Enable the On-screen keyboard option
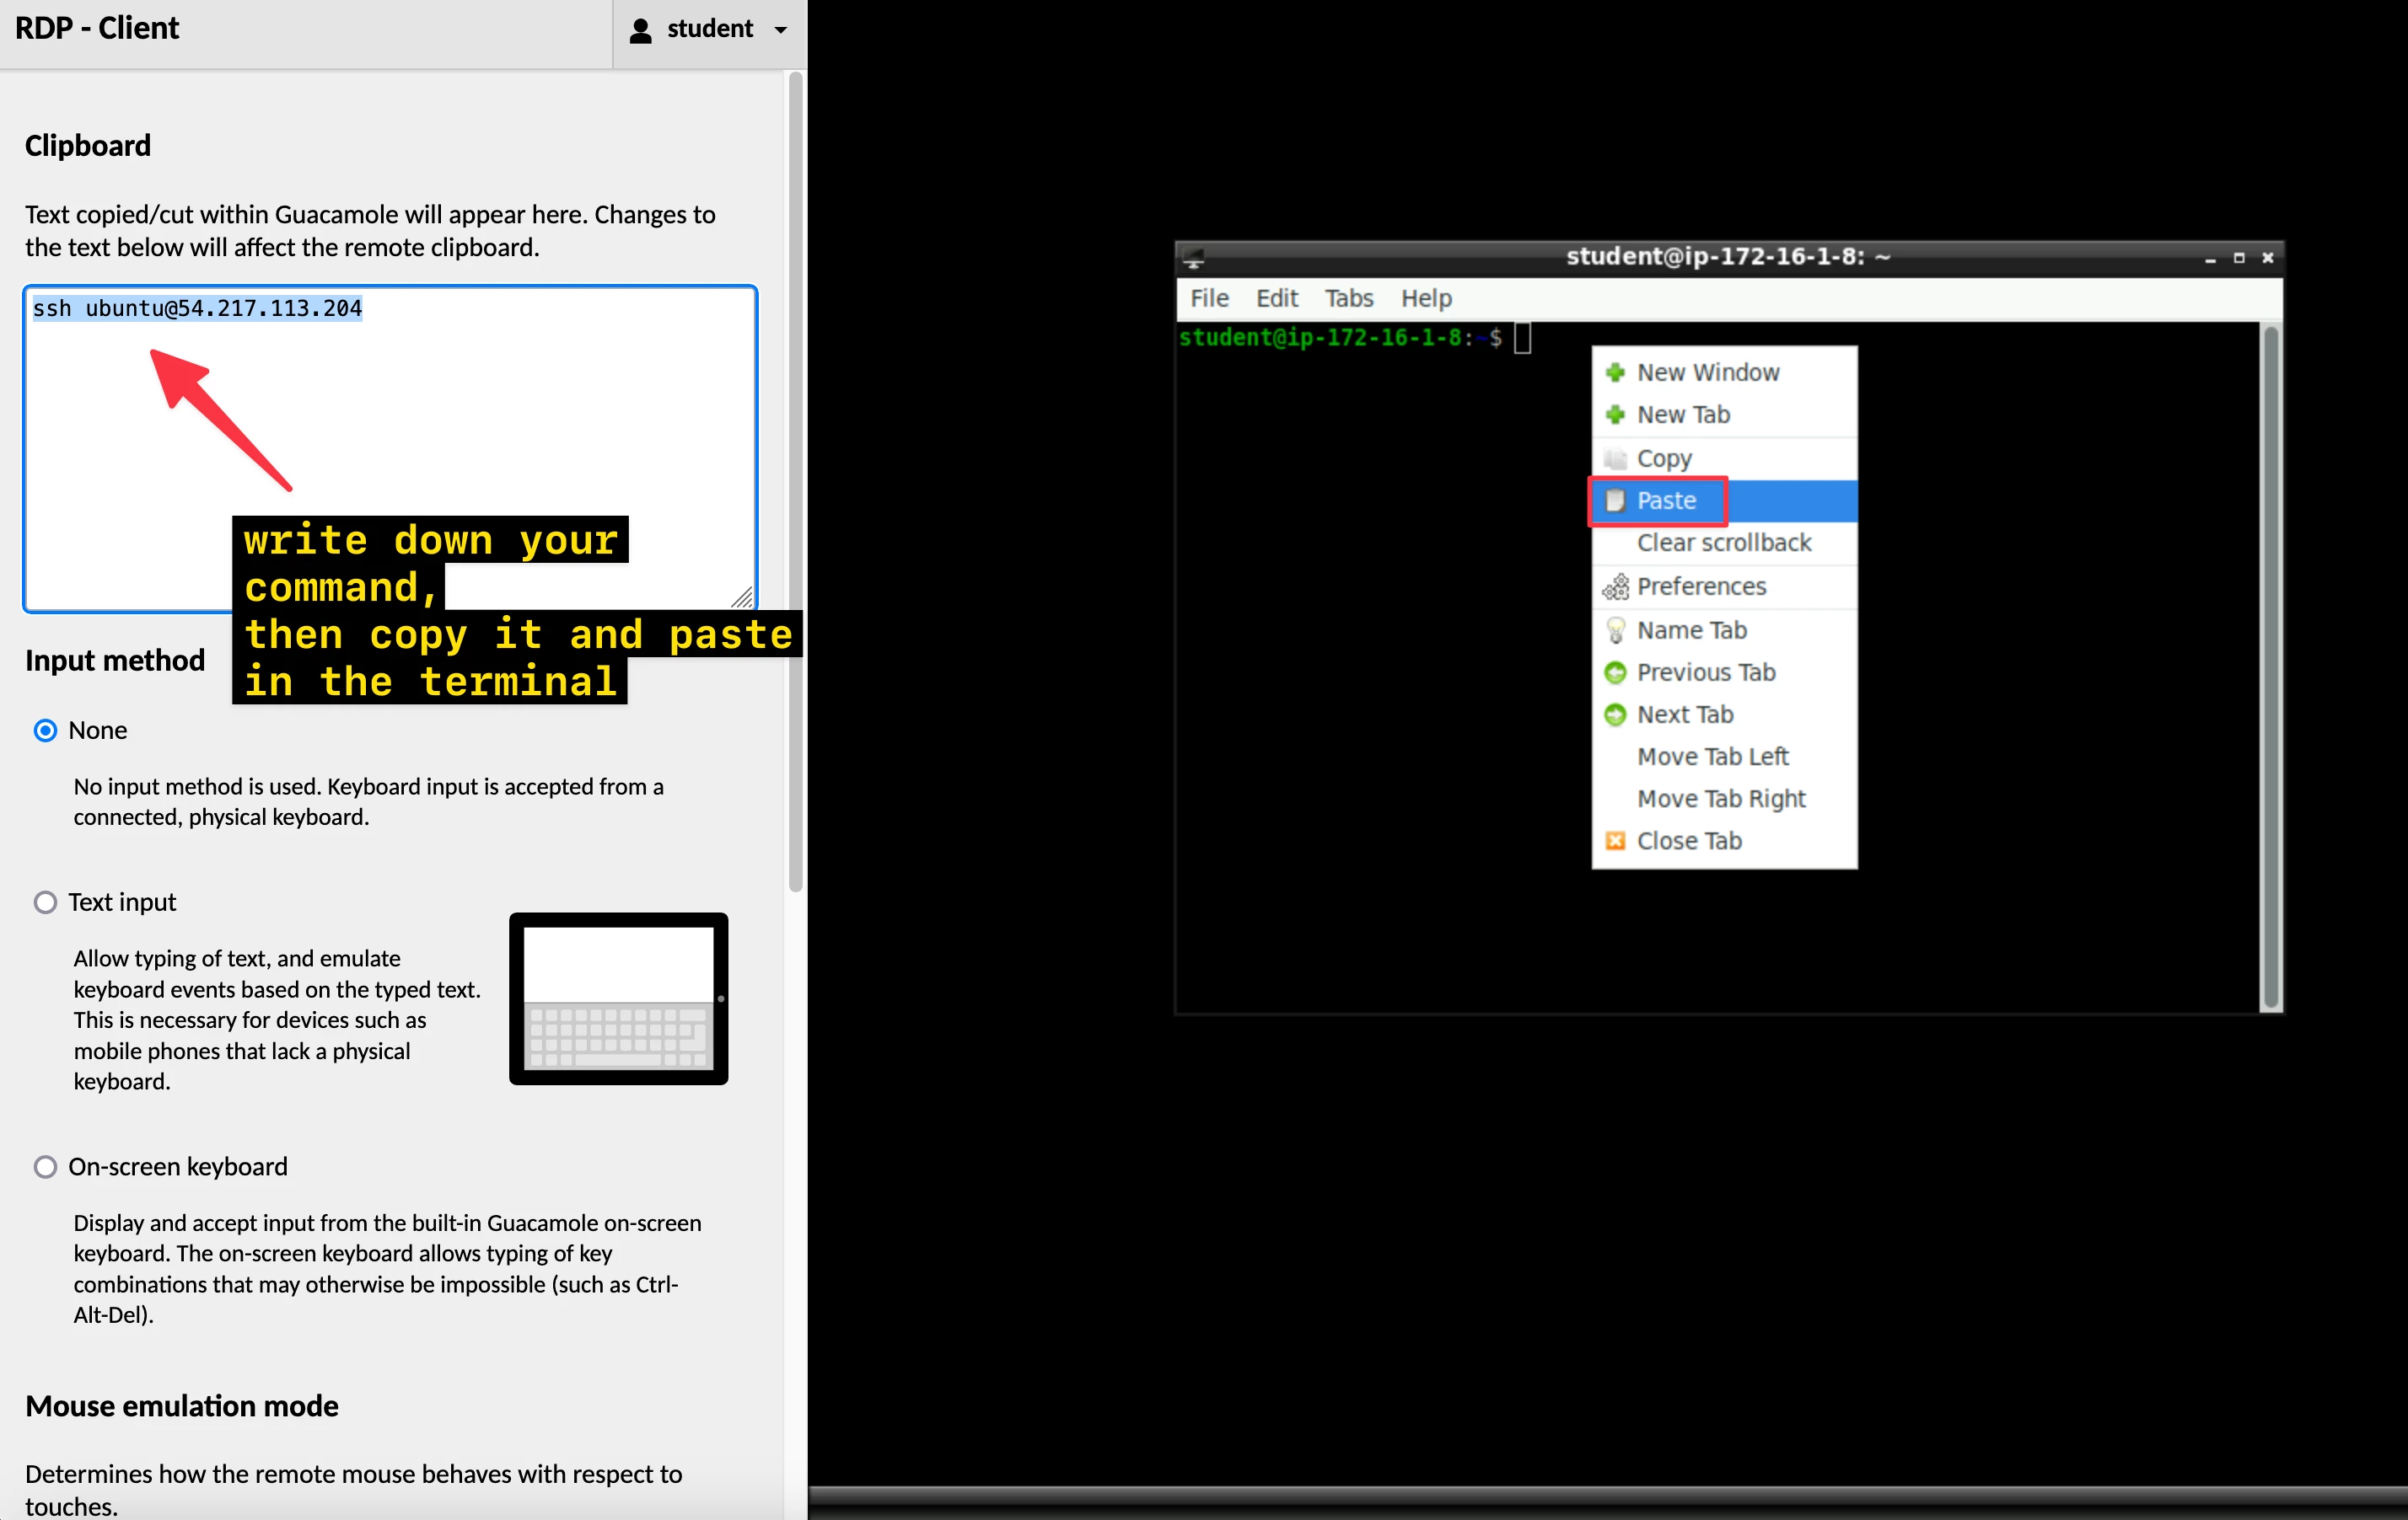This screenshot has height=1520, width=2408. coord(45,1166)
